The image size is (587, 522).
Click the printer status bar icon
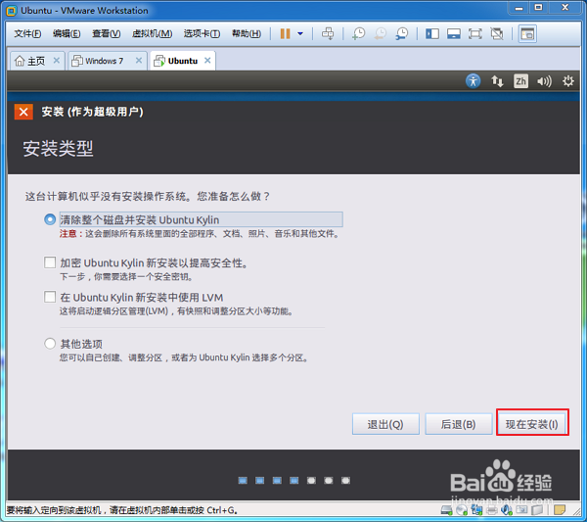[x=492, y=510]
